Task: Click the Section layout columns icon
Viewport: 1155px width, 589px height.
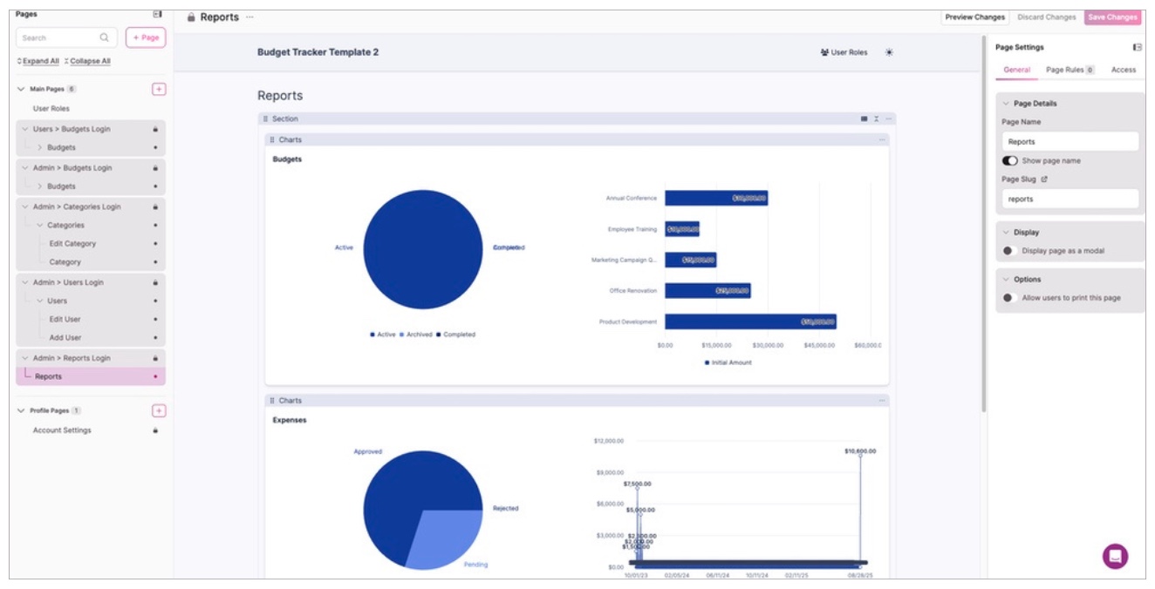Action: pos(865,118)
